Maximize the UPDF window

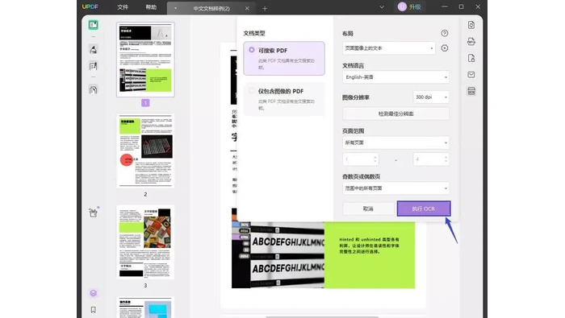point(461,6)
